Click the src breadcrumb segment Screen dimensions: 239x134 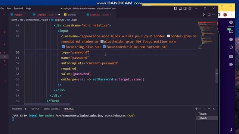tap(22, 20)
